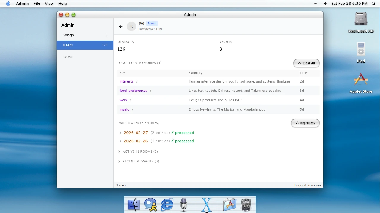Screen dimensions: 380x213
Task: Go back with the left arrow icon
Action: (x=121, y=26)
